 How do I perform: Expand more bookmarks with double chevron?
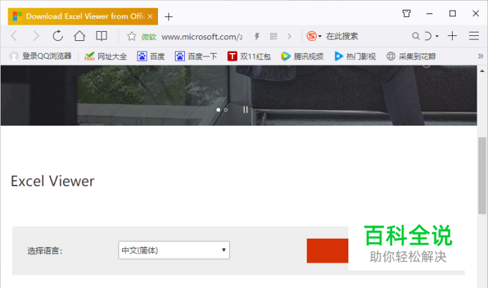pyautogui.click(x=480, y=56)
